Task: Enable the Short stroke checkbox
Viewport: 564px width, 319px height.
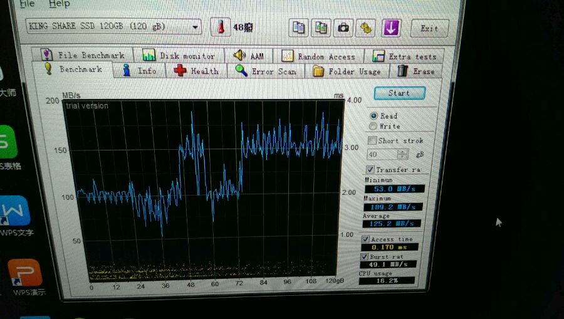Action: [x=372, y=140]
